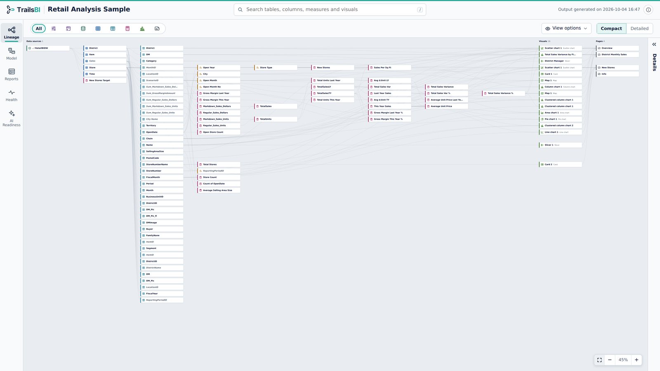The image size is (660, 371).
Task: Select the RetailBIDW data source node
Action: click(48, 48)
